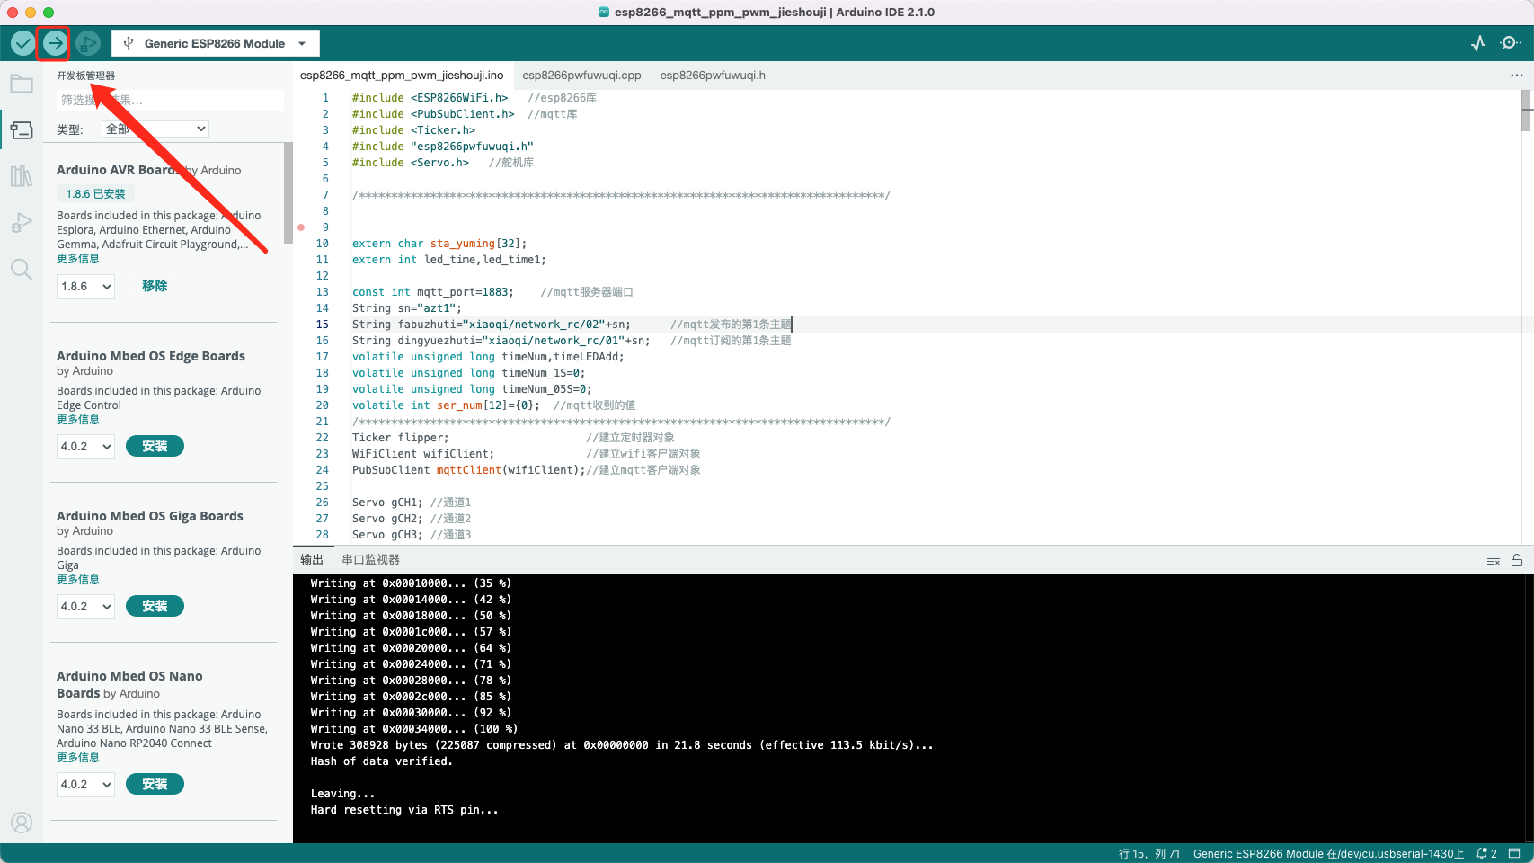Click 'Hard resetting via RTS pin...' output line
This screenshot has width=1534, height=863.
404,810
